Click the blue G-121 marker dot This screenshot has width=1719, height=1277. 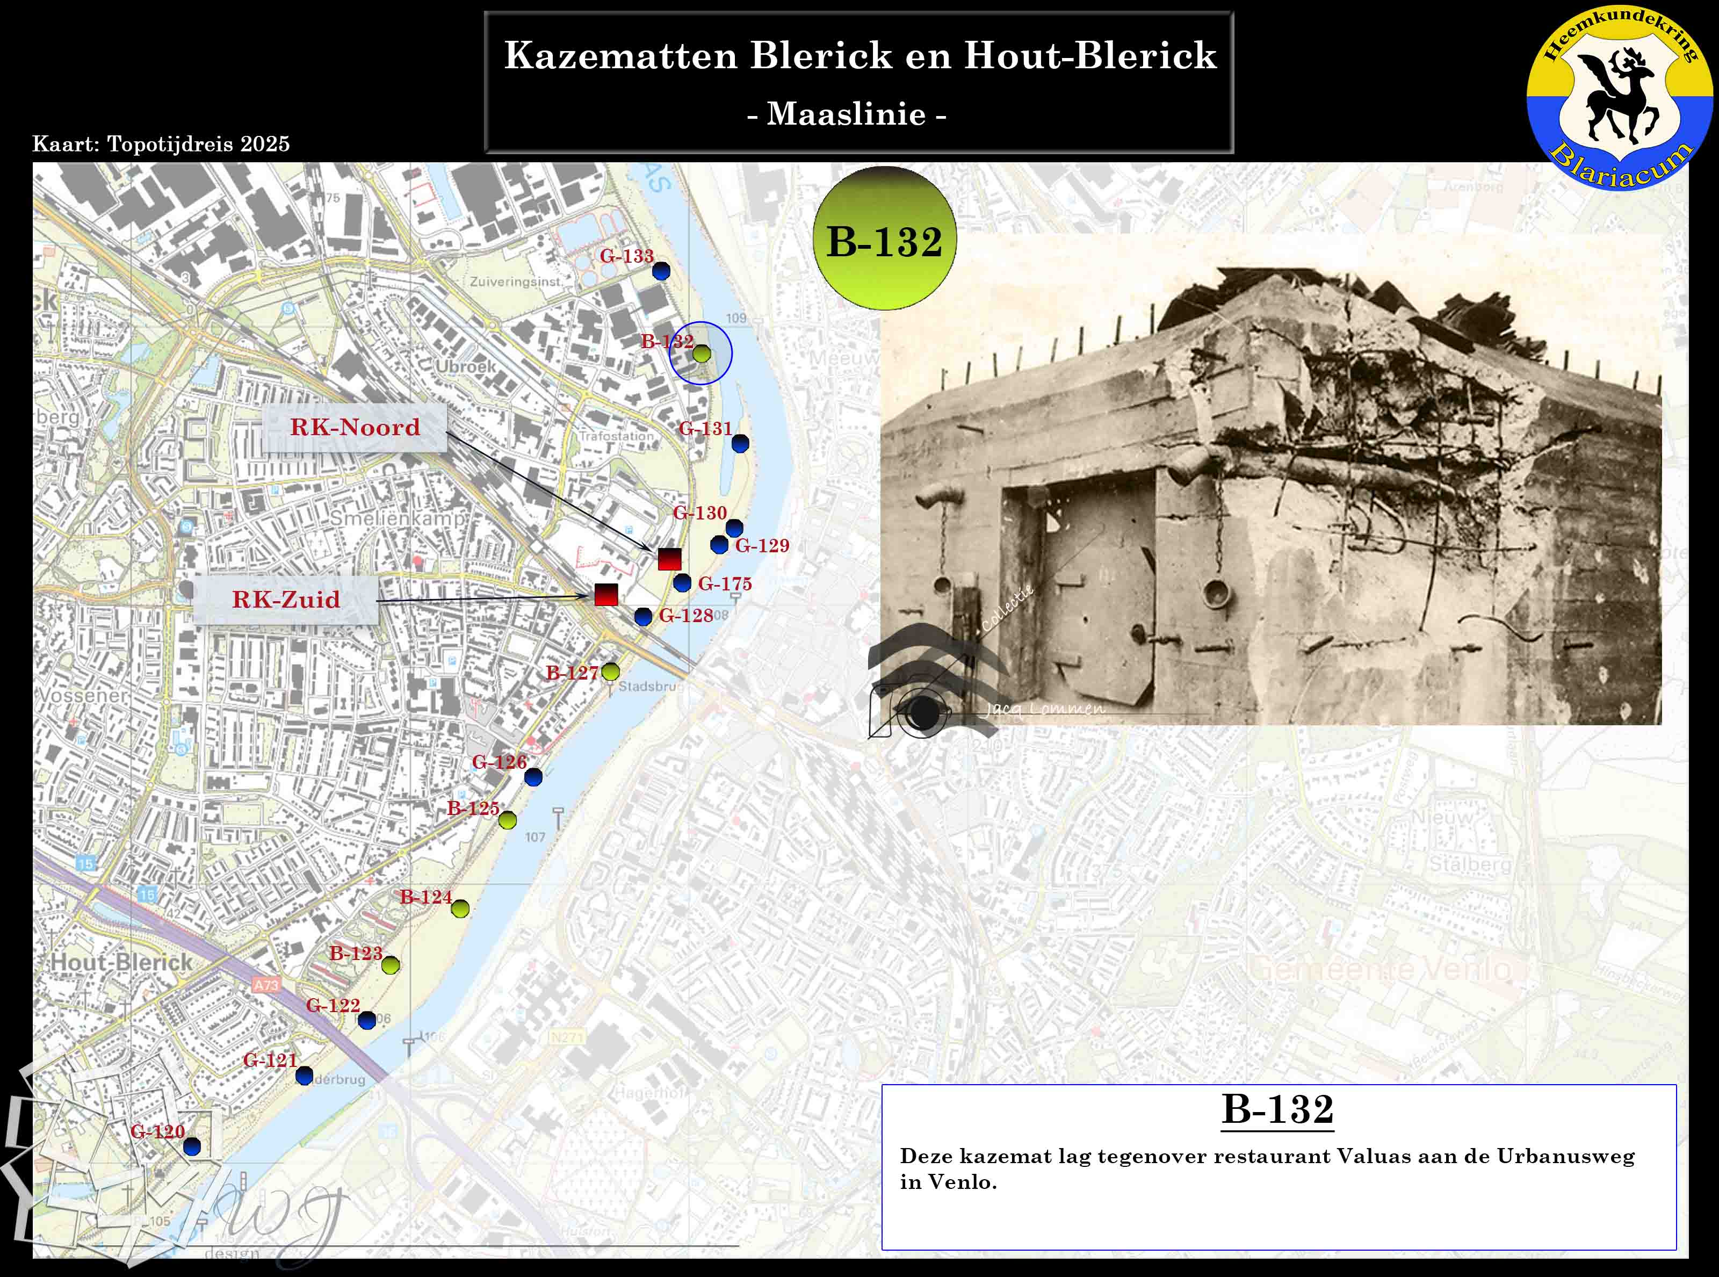click(305, 1075)
